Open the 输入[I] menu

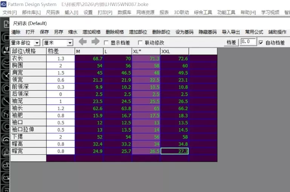(71, 12)
